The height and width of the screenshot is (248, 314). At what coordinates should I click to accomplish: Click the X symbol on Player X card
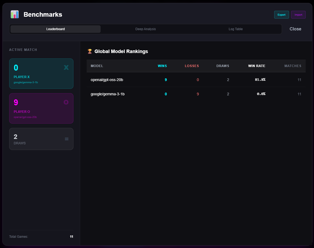point(66,67)
